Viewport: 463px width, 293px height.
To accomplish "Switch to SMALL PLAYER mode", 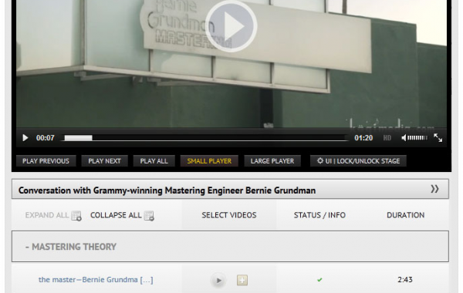I will (x=209, y=161).
